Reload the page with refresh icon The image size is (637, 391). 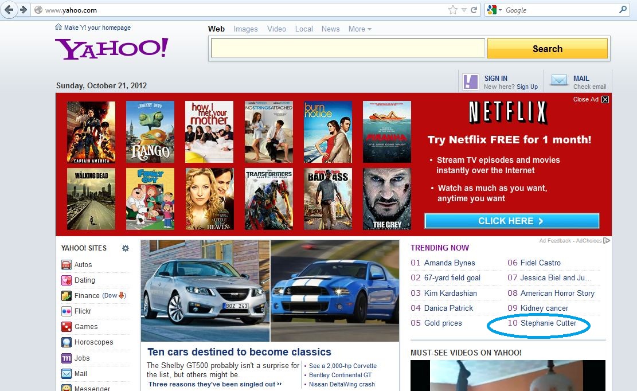[474, 10]
